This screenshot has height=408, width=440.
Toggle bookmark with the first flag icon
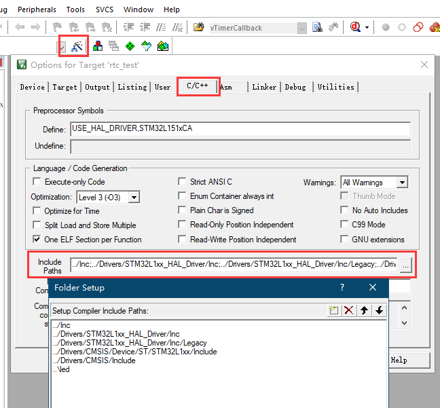click(57, 27)
